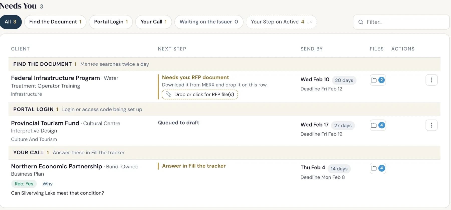Click the Culture And Tourism category label

point(34,139)
